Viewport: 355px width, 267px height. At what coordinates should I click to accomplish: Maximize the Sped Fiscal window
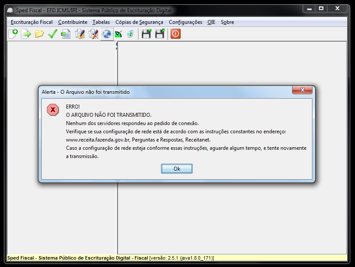321,9
